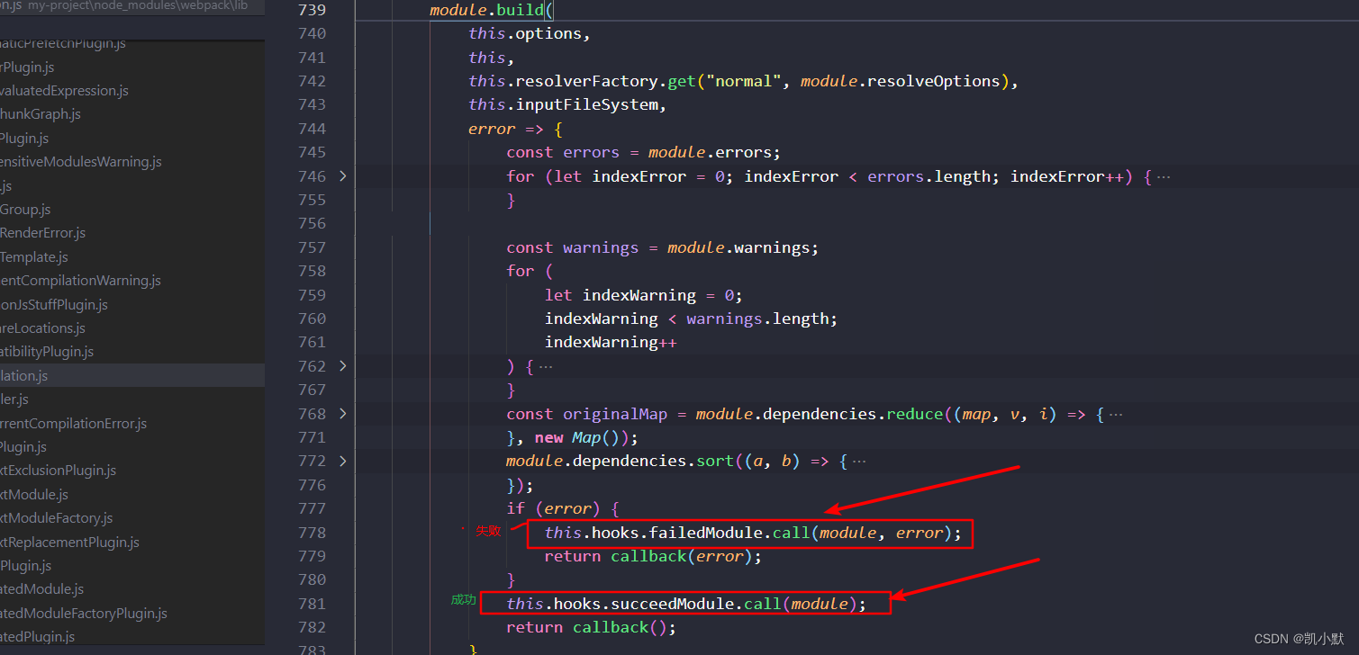Open atedModuleFactoryPlugin.js file entry
Screen dimensions: 1359x655
[x=84, y=614]
